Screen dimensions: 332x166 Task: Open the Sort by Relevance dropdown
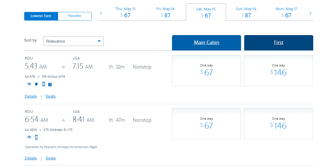73,41
